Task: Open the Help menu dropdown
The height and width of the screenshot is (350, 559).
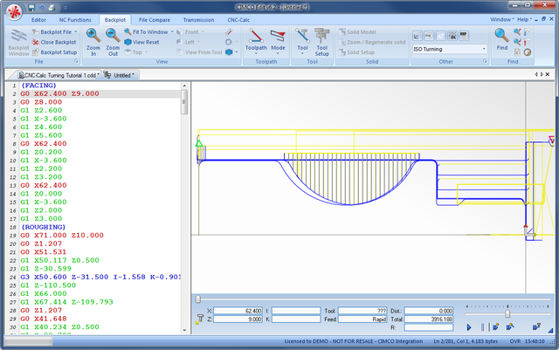Action: point(524,19)
